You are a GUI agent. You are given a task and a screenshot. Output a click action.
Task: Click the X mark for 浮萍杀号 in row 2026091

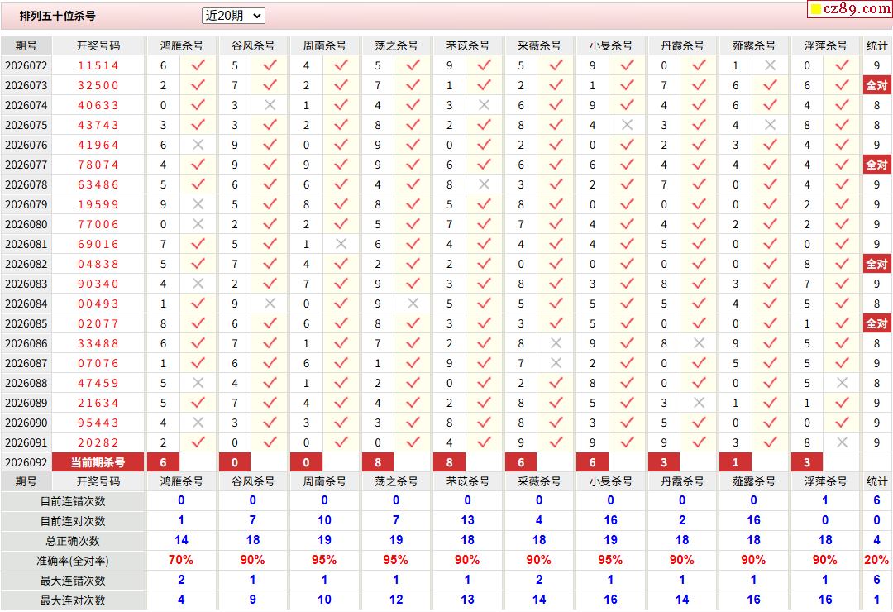(x=842, y=442)
